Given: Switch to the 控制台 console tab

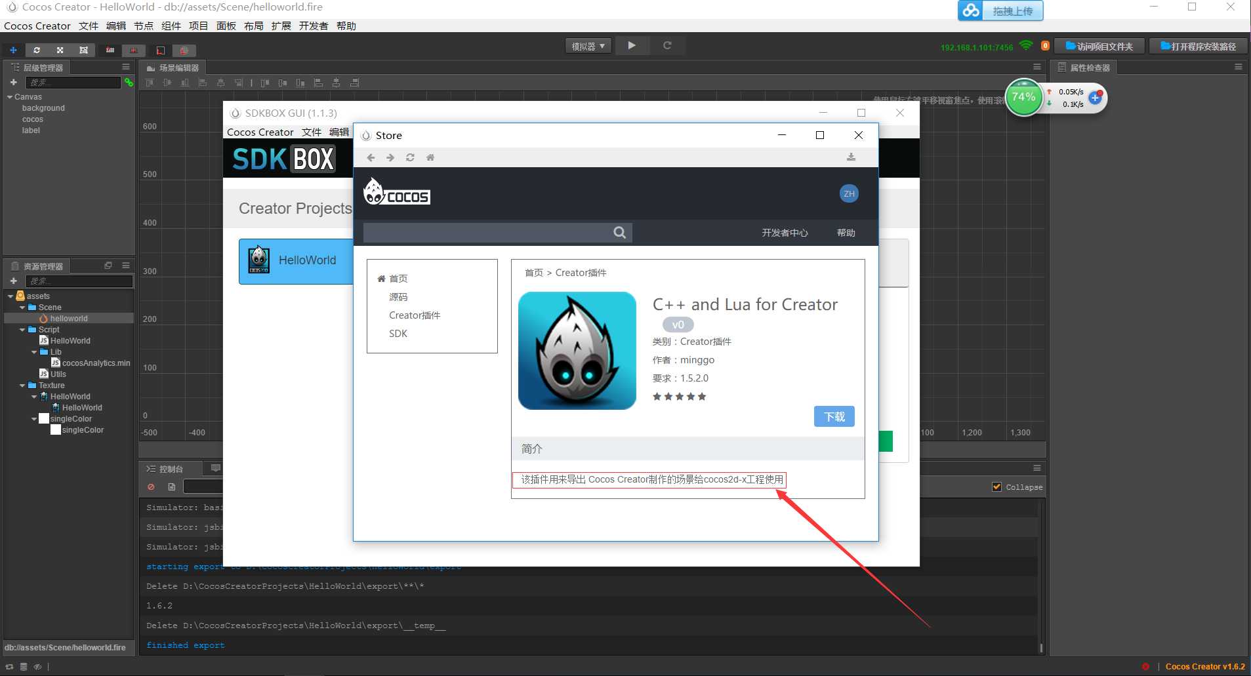Looking at the screenshot, I should coord(171,469).
